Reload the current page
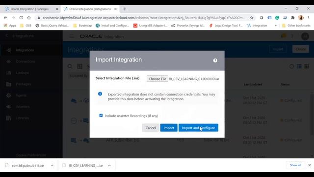 coord(21,18)
